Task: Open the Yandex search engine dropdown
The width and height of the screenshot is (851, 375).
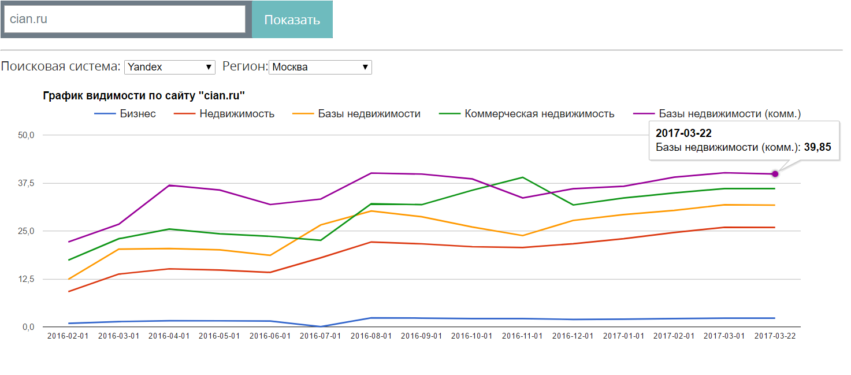Action: coord(170,67)
